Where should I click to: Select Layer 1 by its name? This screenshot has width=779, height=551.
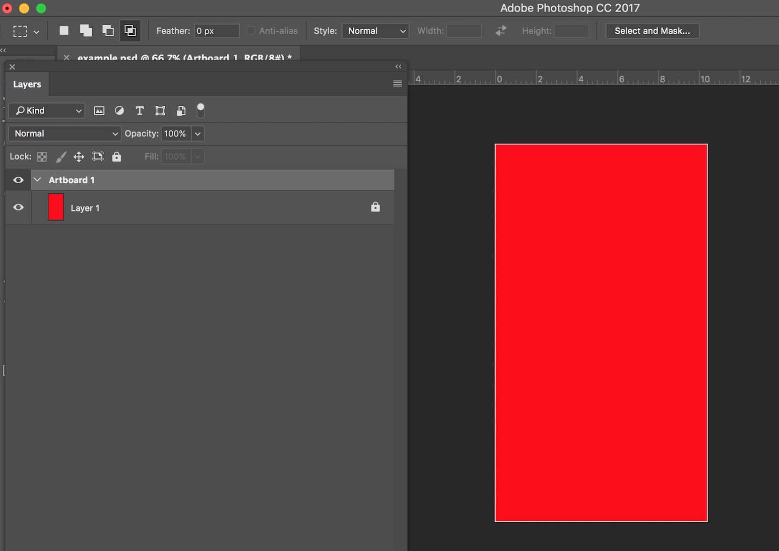85,208
